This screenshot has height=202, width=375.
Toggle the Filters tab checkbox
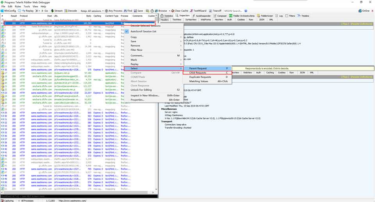click(286, 16)
